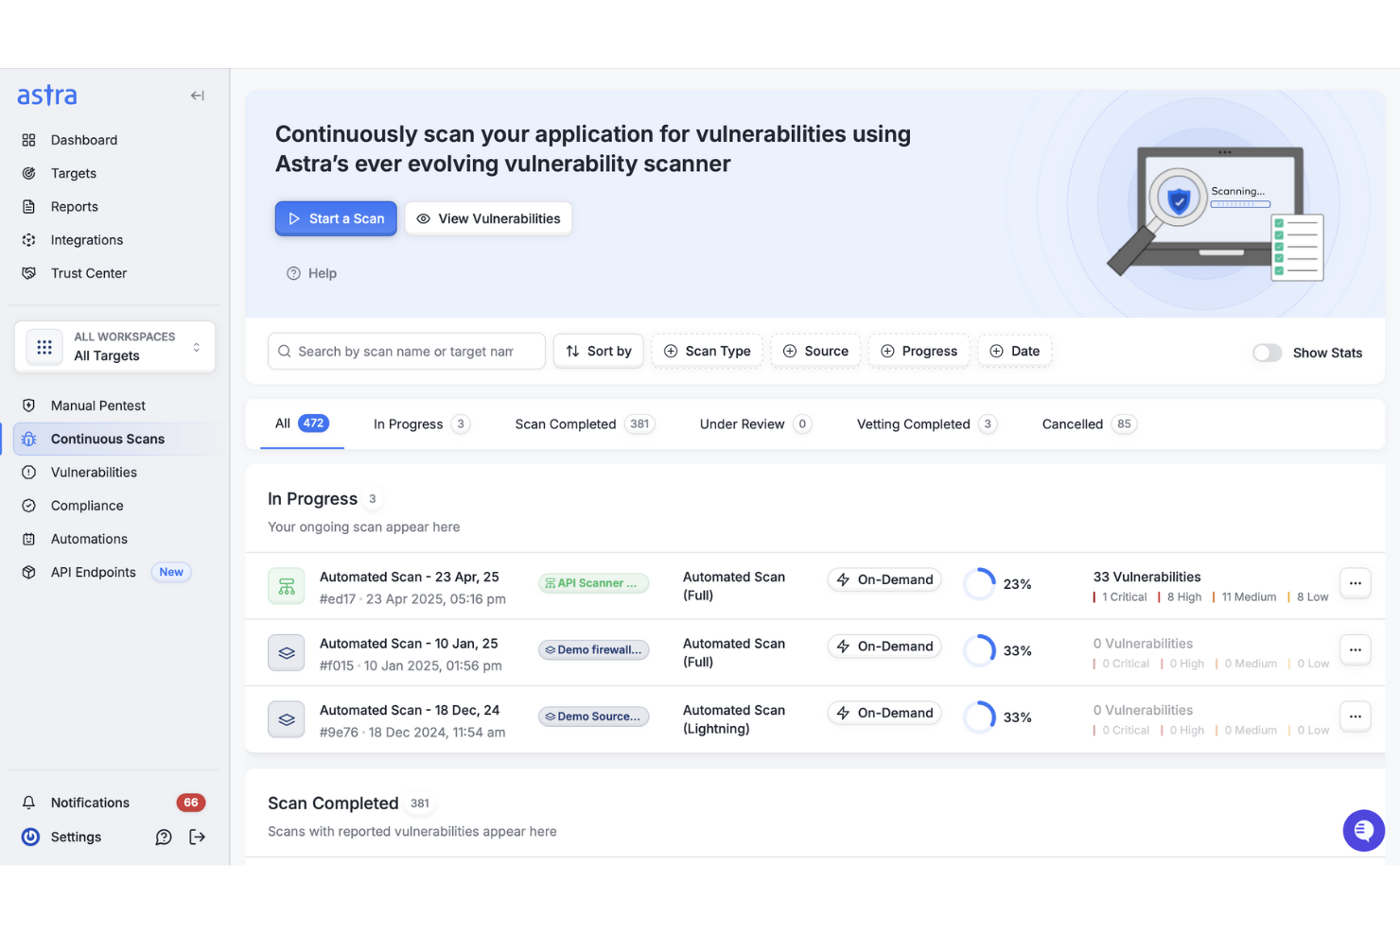Click the Demo Source target tag

click(594, 717)
